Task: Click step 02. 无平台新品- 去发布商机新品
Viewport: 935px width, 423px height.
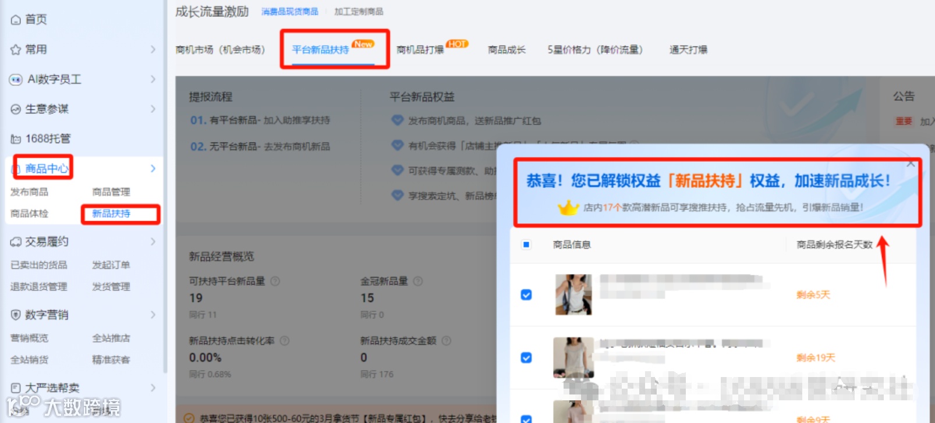Action: click(260, 147)
